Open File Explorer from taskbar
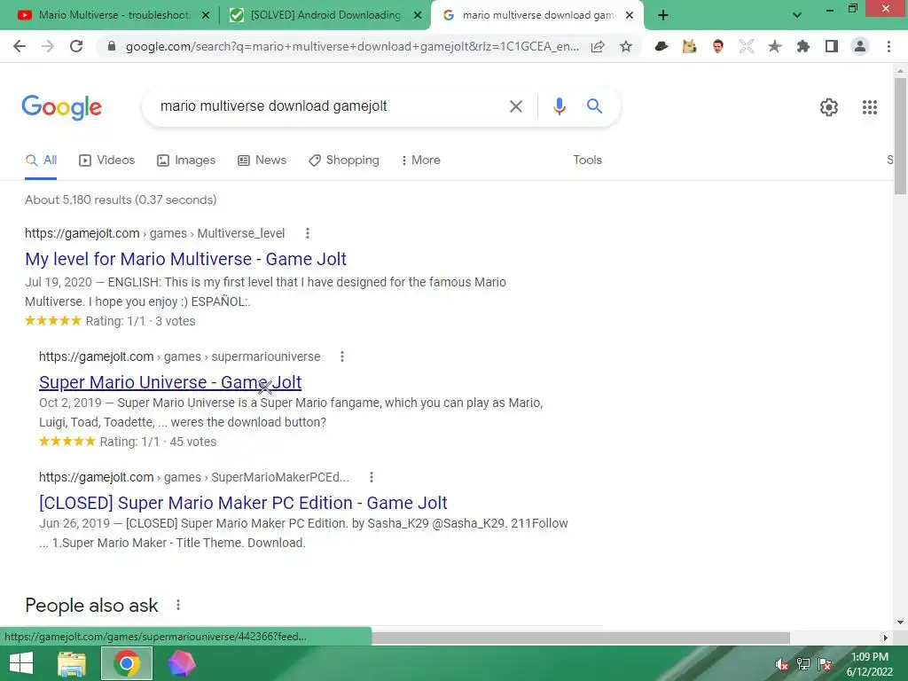Viewport: 908px width, 681px height. tap(72, 663)
